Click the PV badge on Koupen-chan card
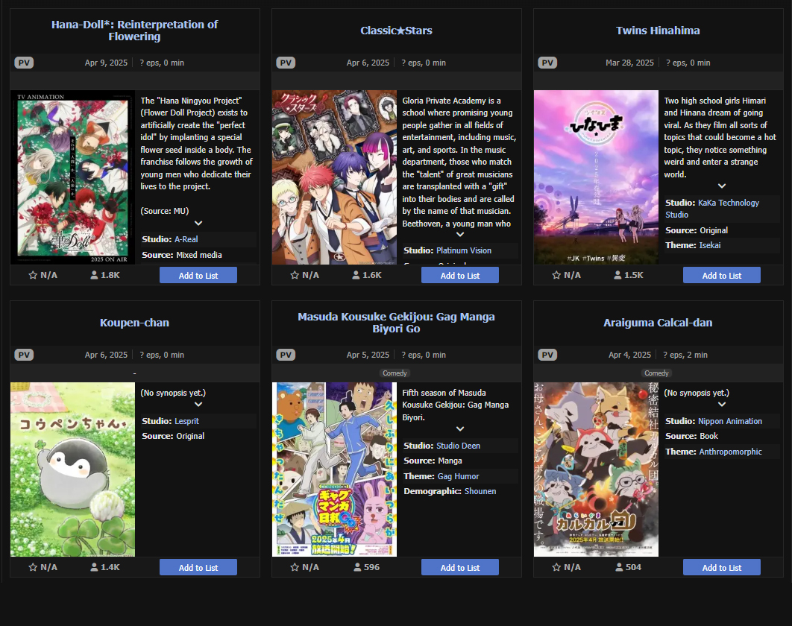 pos(24,355)
